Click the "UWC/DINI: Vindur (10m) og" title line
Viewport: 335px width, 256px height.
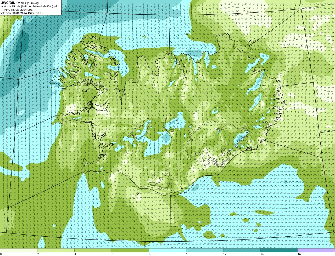tap(20, 3)
